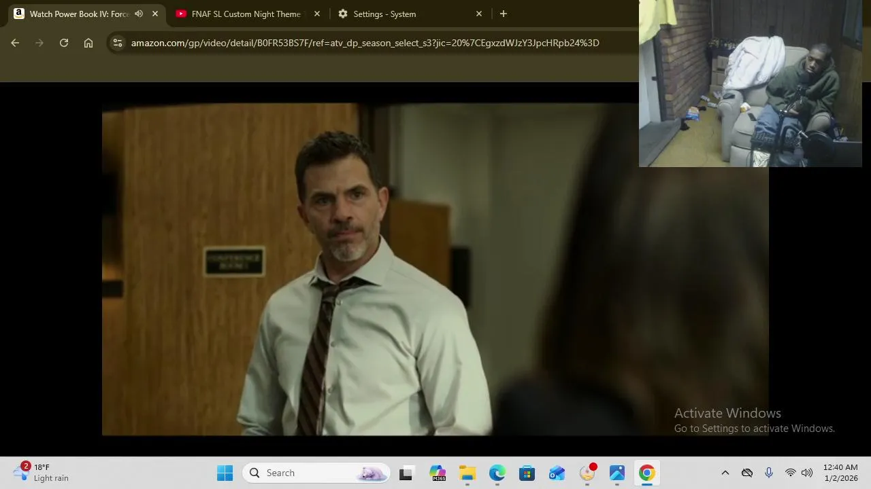Launch Microsoft 365 Copilot from taskbar

tap(438, 473)
